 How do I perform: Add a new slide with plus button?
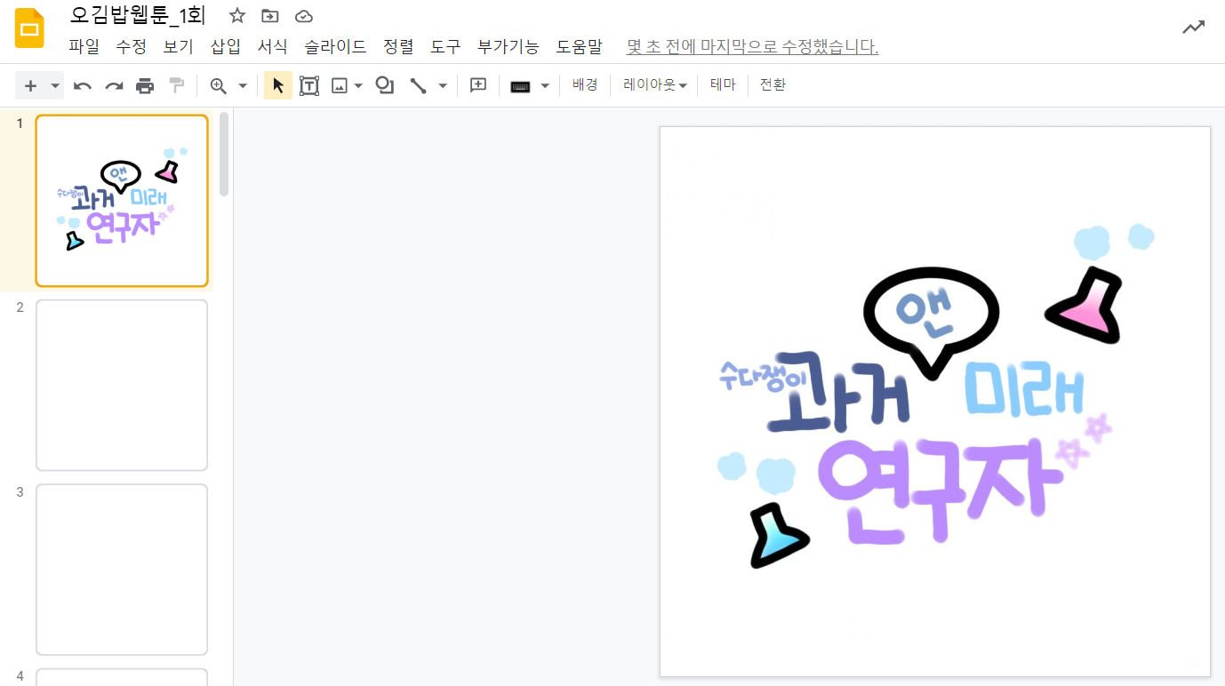click(x=30, y=85)
